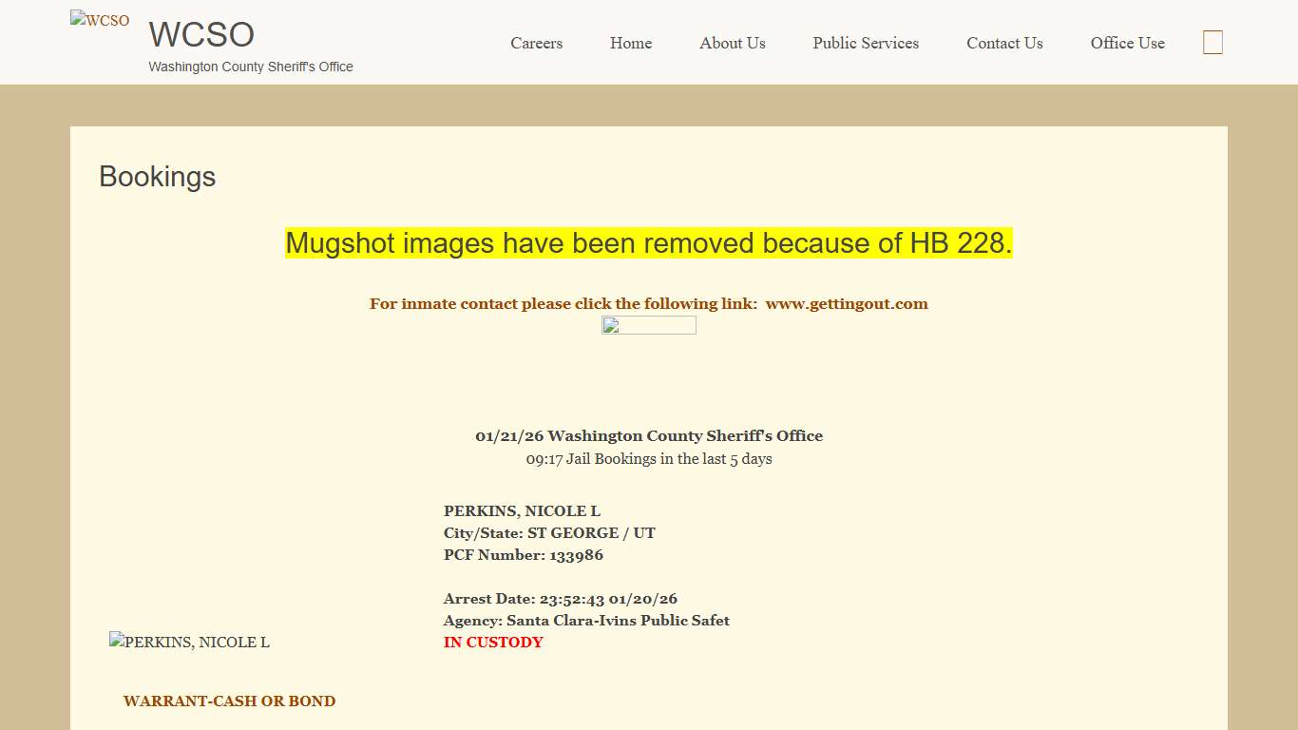Click the highlighted HB 228 mugshot notice

tap(648, 243)
